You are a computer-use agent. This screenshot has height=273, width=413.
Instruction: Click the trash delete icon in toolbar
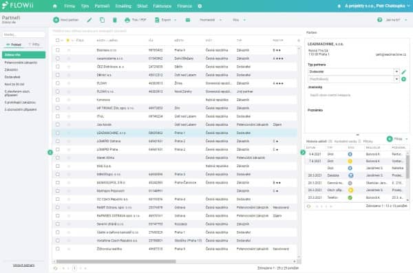point(115,20)
